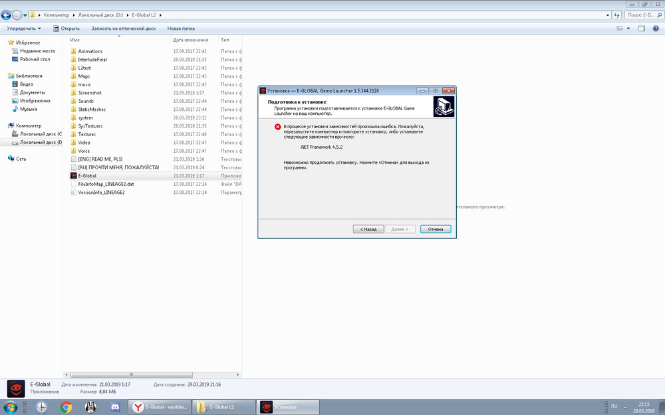Click the Новая папка toolbar command
This screenshot has height=415, width=665.
tap(181, 29)
